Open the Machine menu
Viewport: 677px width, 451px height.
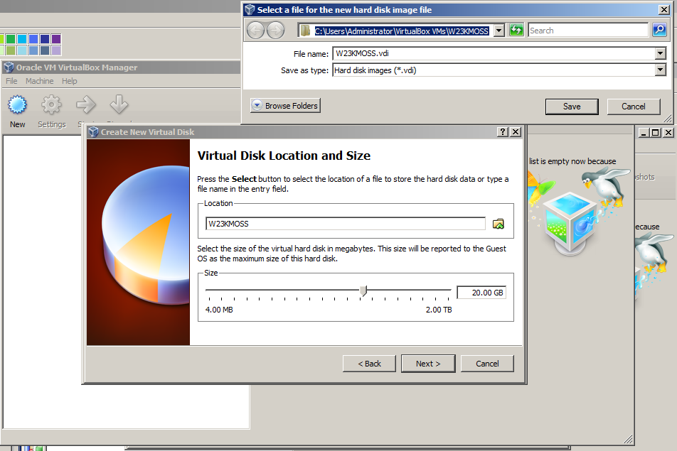(39, 81)
